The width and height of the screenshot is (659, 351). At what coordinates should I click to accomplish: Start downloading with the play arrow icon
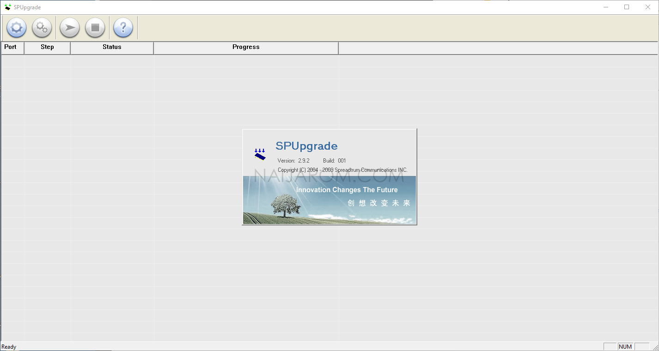tap(70, 28)
